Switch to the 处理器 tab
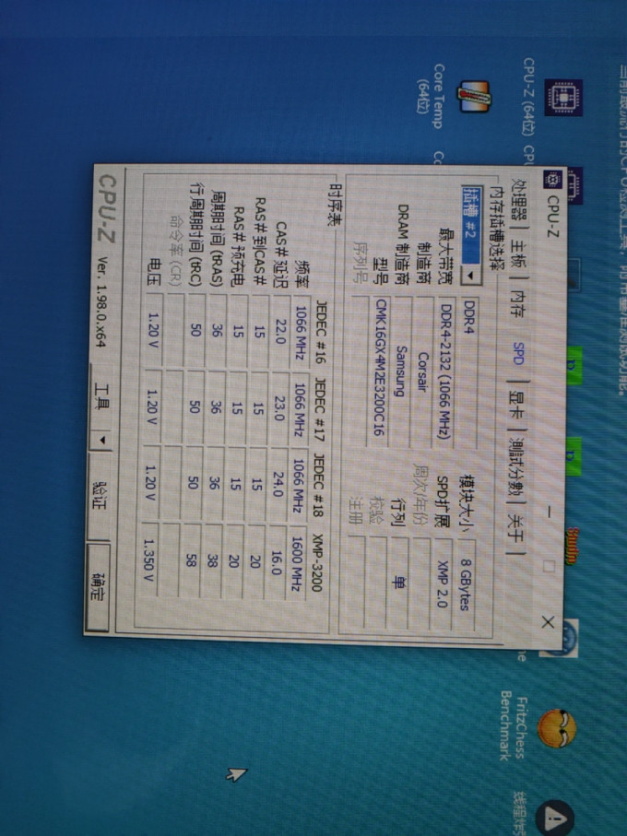The height and width of the screenshot is (836, 627). click(517, 205)
